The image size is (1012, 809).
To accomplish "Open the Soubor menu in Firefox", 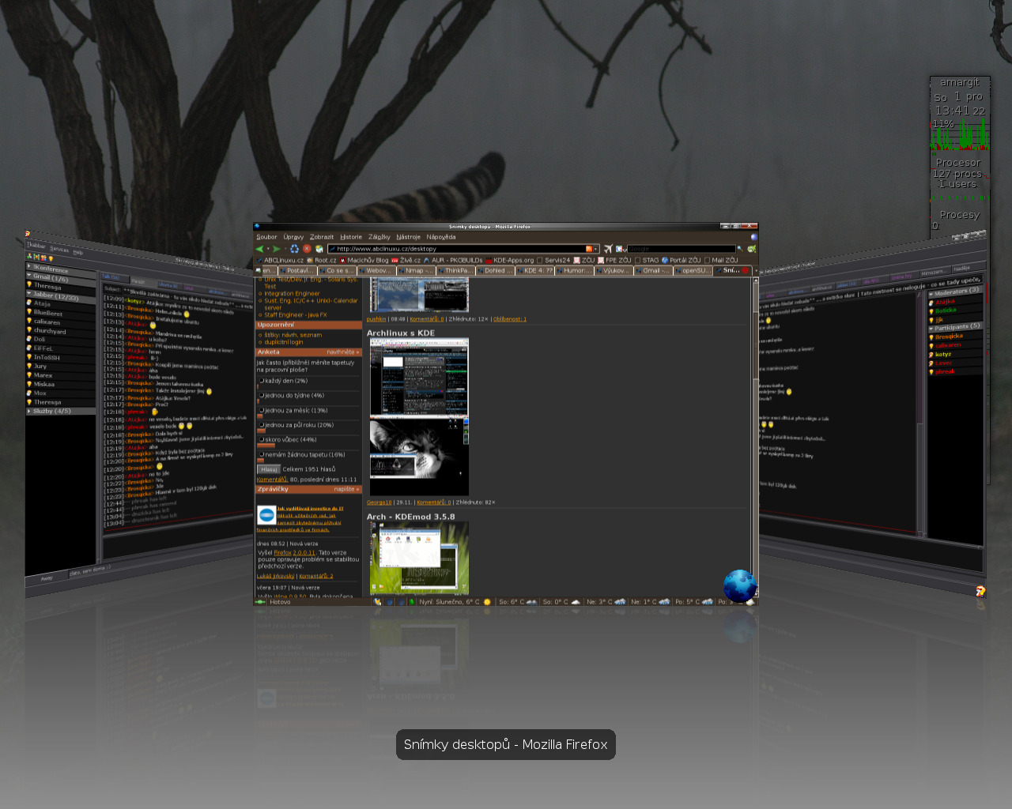I will tap(266, 237).
